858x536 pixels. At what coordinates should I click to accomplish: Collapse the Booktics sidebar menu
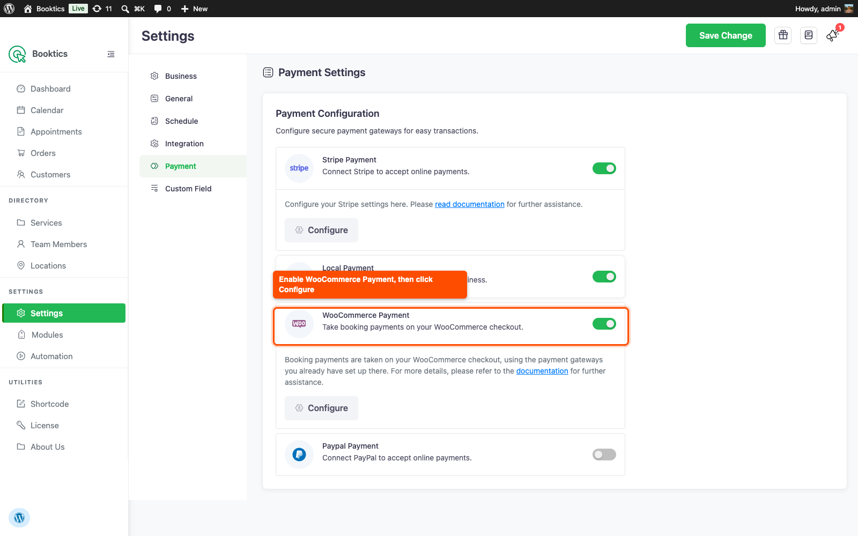[x=111, y=54]
